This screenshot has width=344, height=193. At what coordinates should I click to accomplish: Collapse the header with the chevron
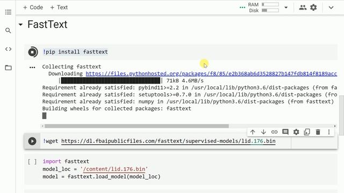[331, 8]
